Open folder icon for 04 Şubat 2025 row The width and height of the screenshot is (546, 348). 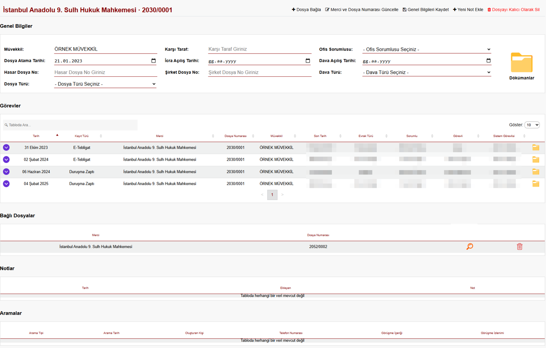point(535,184)
